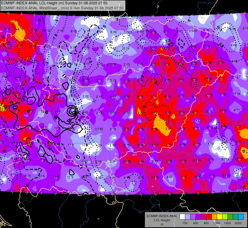Select the value 3.54 on the map
This screenshot has height=228, width=248.
pyautogui.click(x=154, y=97)
